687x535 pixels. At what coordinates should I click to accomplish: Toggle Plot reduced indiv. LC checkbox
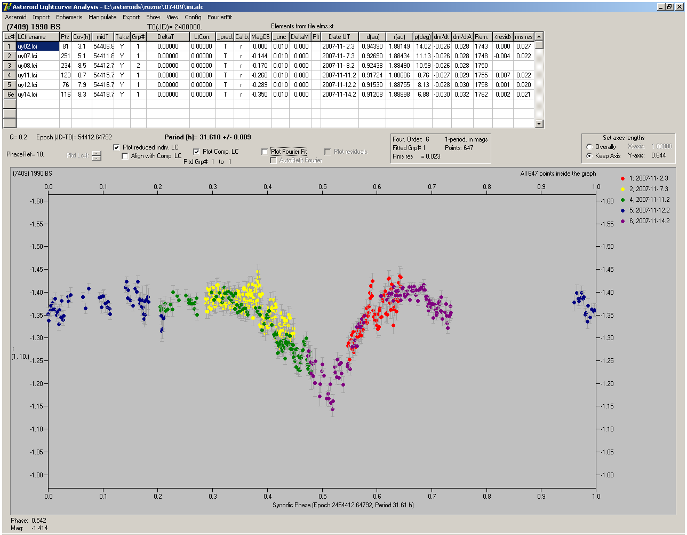[x=117, y=147]
